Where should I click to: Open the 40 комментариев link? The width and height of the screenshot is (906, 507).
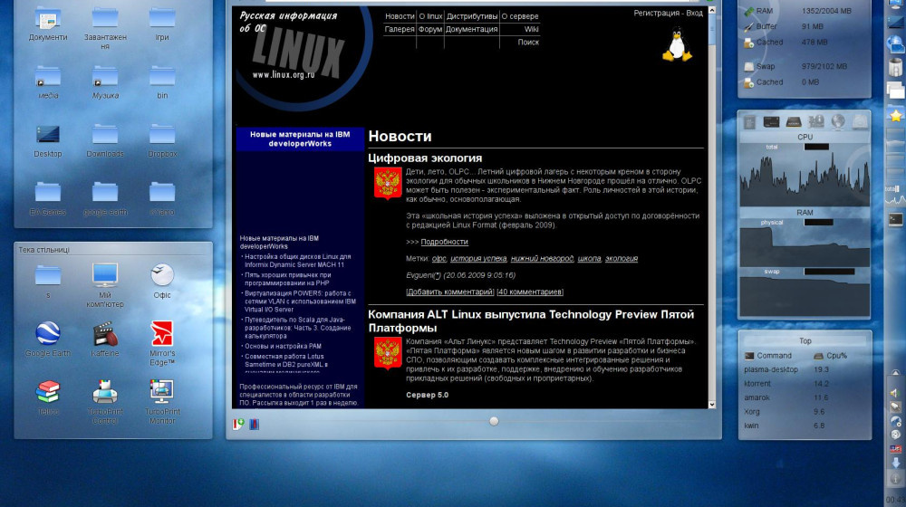pos(530,292)
